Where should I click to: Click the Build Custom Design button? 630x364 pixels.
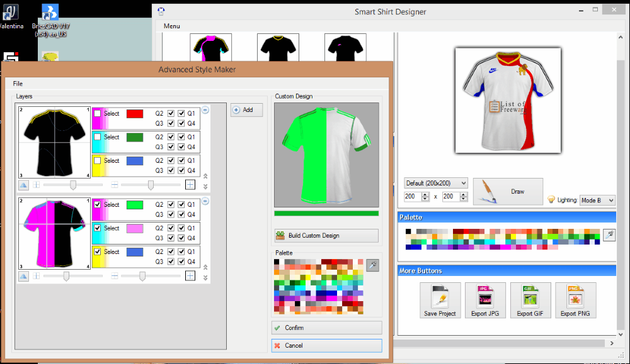[x=326, y=236]
